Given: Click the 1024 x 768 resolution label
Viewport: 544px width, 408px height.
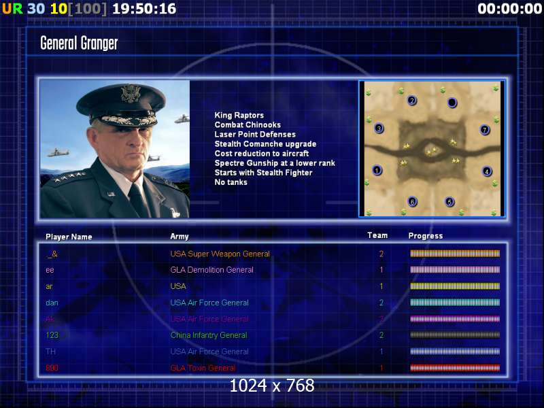Looking at the screenshot, I should point(272,386).
